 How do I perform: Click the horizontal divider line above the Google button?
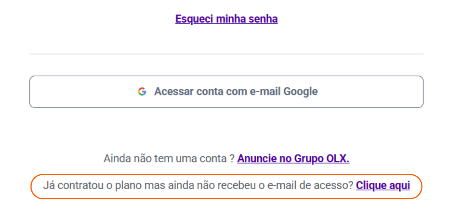226,54
